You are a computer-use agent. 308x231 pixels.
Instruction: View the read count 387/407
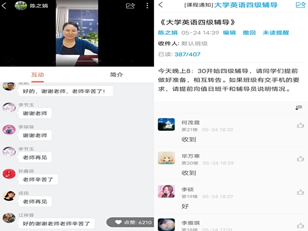(187, 54)
